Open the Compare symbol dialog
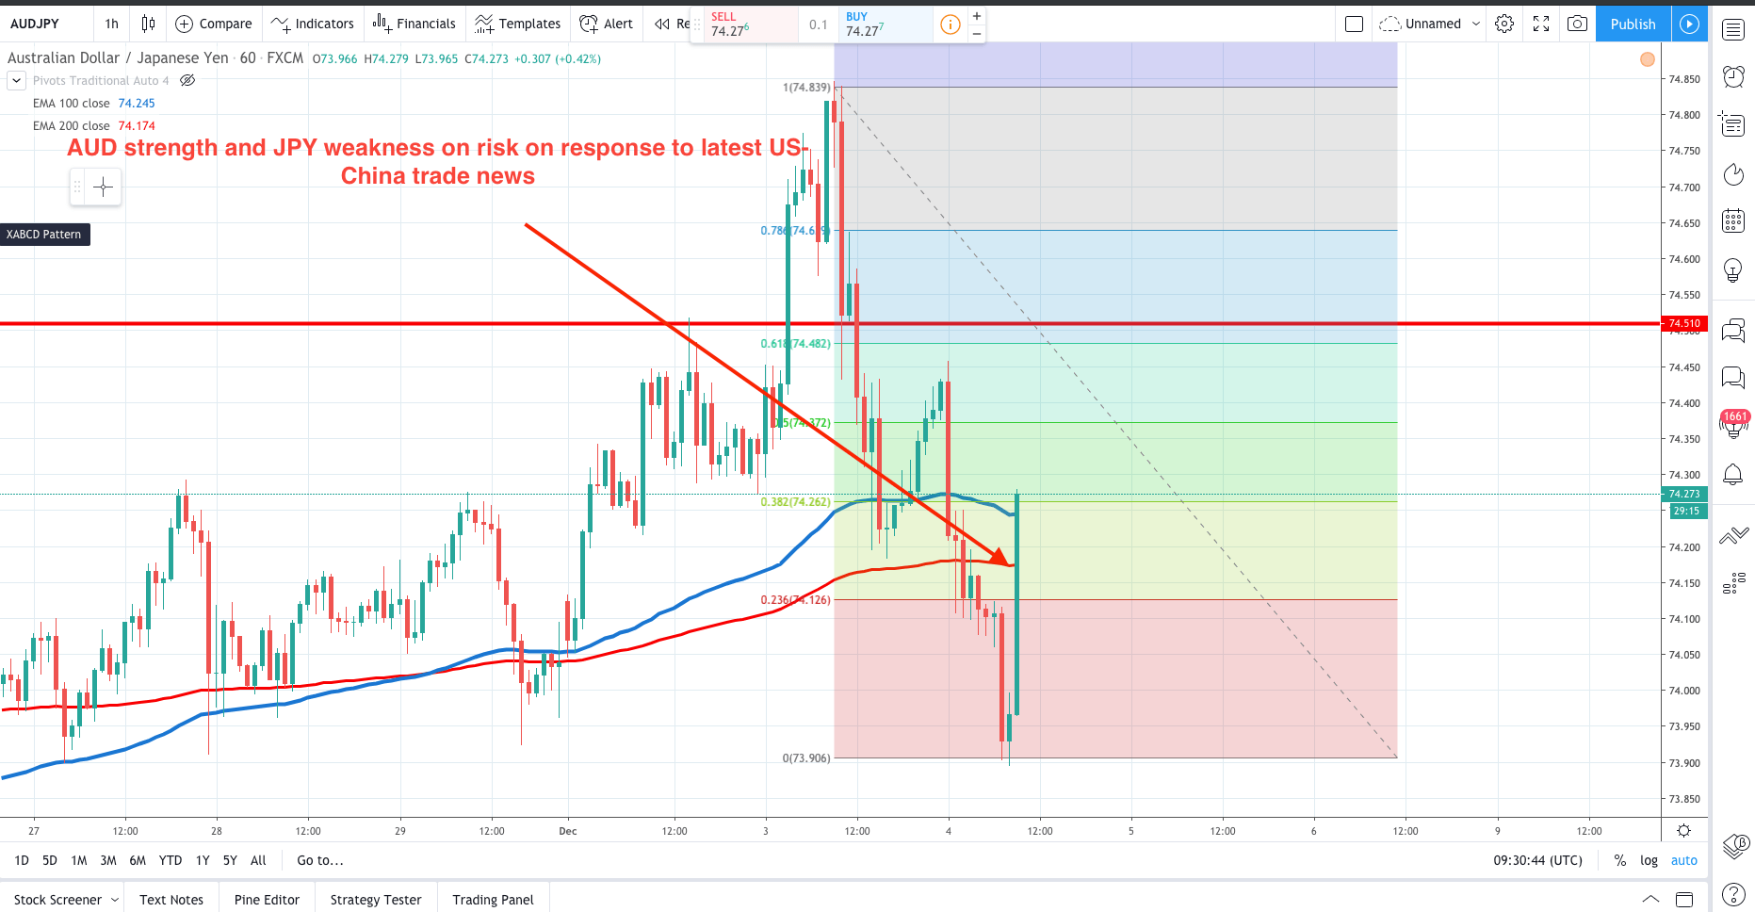The image size is (1755, 912). 214,24
